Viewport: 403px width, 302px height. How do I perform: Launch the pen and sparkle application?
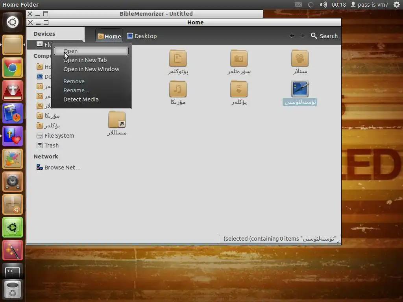pyautogui.click(x=12, y=250)
